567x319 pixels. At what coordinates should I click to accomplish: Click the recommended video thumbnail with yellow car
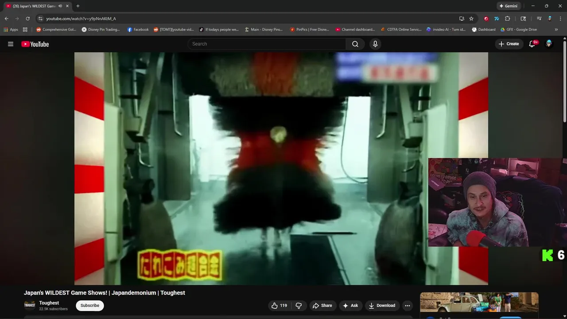click(x=479, y=302)
